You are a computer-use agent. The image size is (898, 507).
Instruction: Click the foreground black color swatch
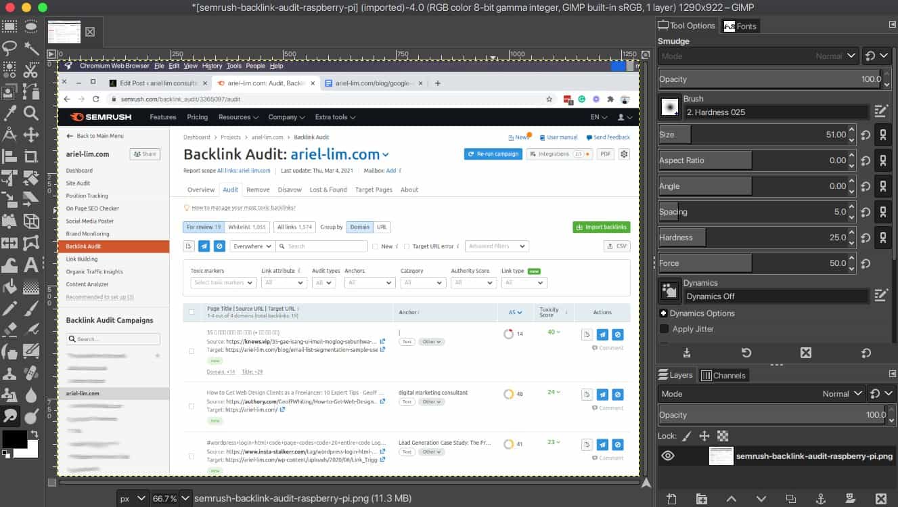[14, 439]
